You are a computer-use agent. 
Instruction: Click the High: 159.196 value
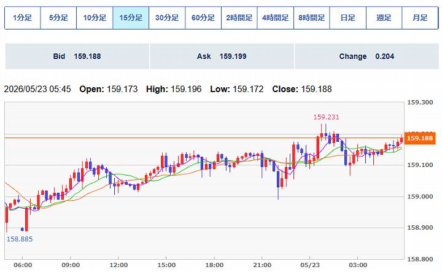tap(174, 89)
